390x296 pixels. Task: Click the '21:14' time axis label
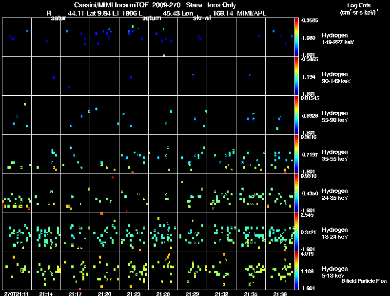pos(46,294)
